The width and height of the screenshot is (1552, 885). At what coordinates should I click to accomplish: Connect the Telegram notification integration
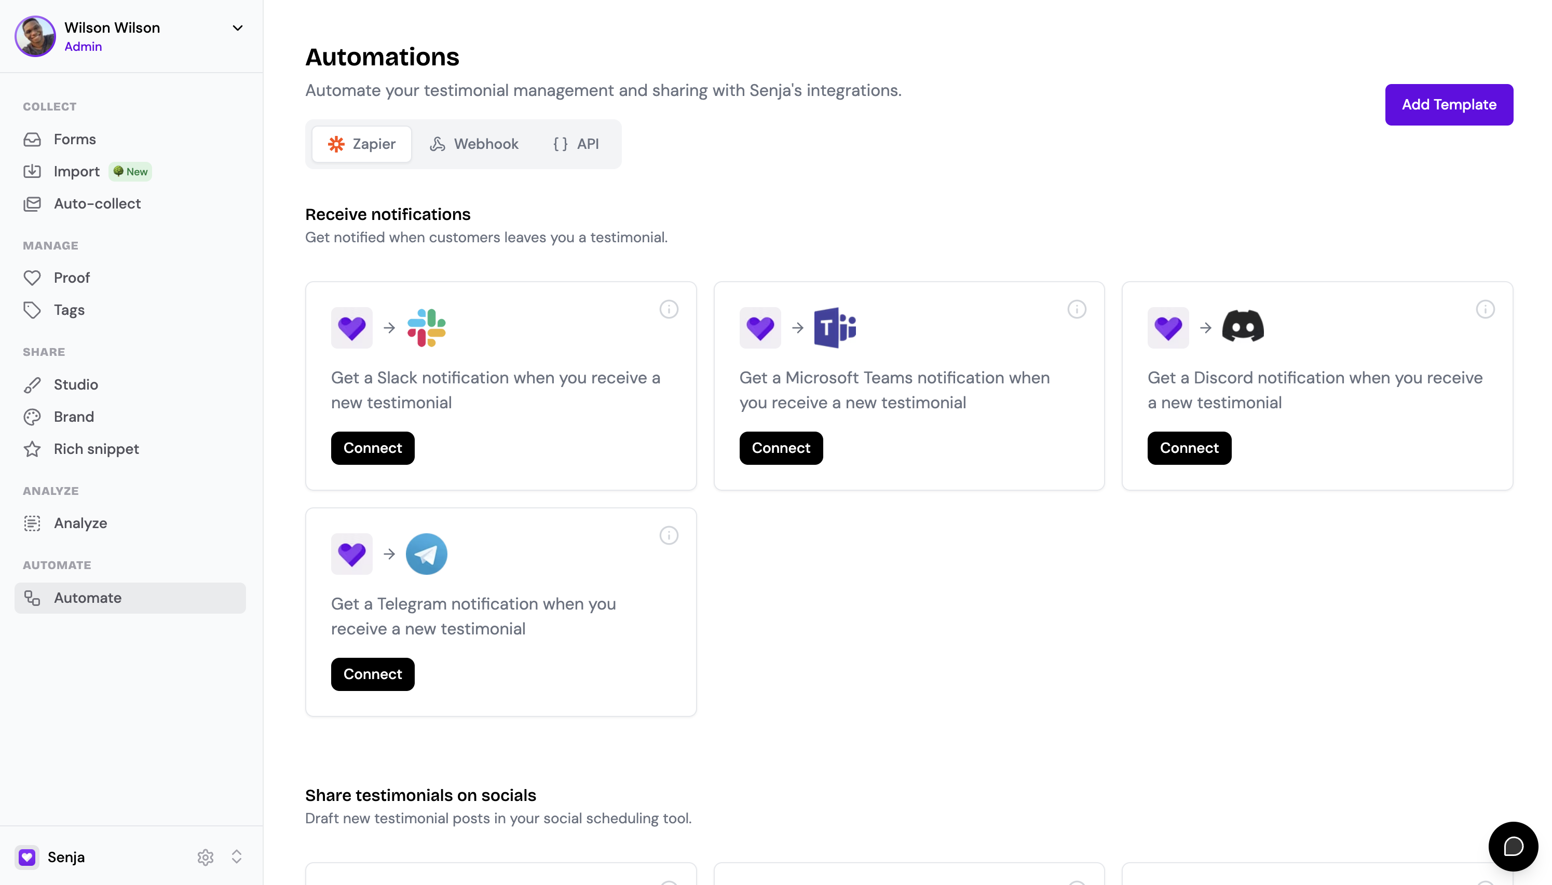372,674
